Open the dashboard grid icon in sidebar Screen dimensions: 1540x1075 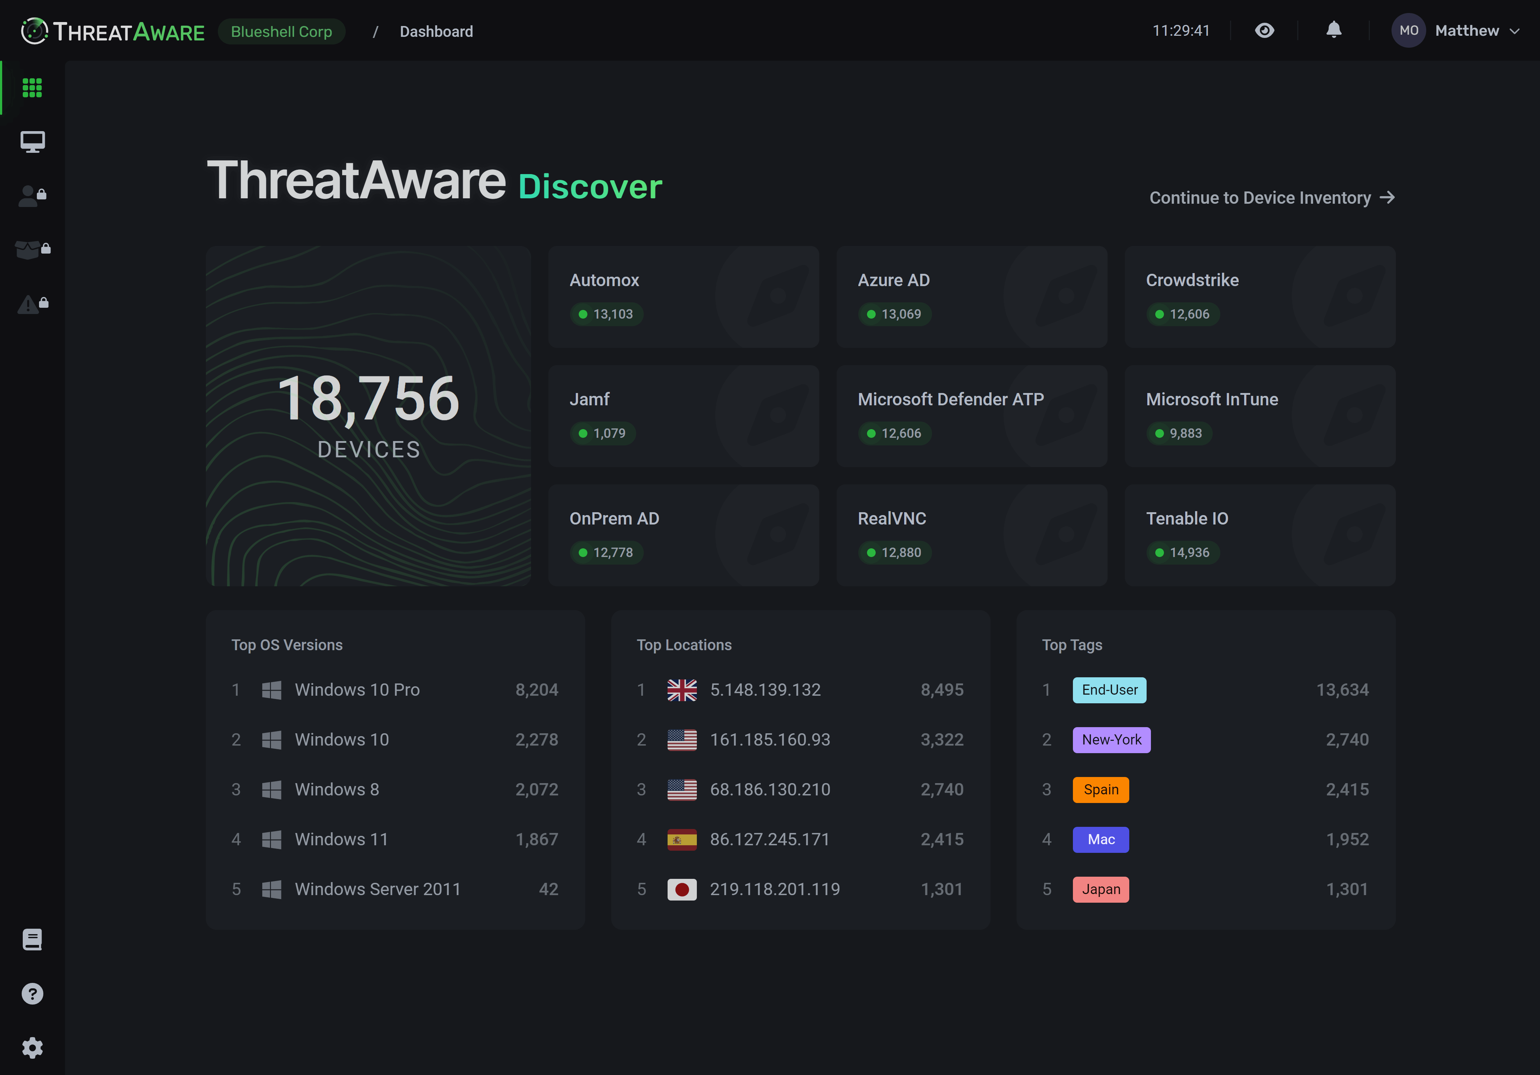[32, 88]
